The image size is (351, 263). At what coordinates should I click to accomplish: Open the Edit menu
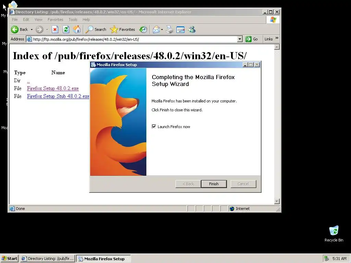[x=26, y=20]
